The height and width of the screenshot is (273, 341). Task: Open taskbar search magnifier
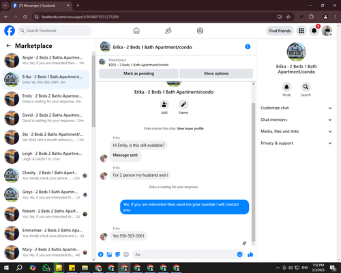19,268
